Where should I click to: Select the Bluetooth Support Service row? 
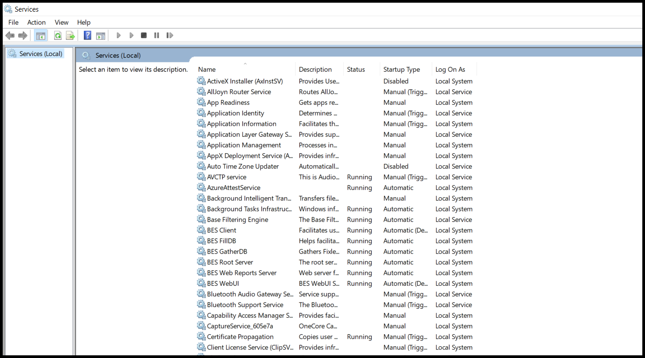pyautogui.click(x=245, y=305)
